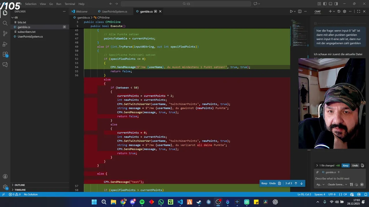Viewport: 369px width, 207px height.
Task: Click Keep in the chat panel
Action: click(345, 166)
